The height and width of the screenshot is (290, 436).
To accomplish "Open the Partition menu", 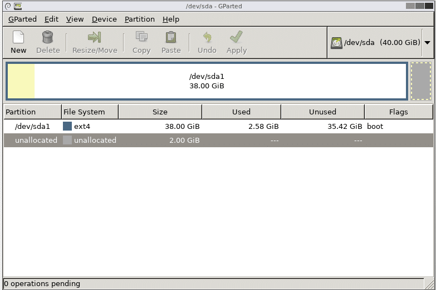I will coord(139,19).
